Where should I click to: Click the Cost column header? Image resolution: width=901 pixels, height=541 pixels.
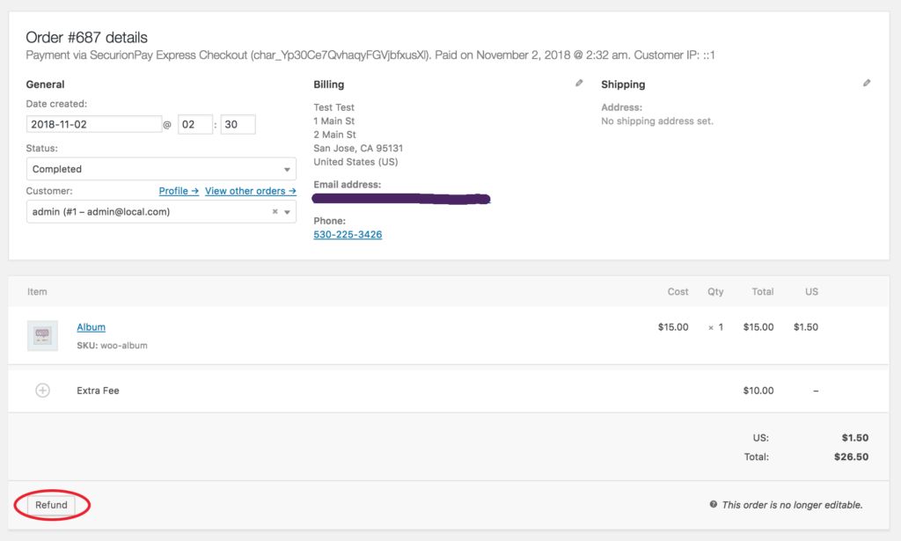point(678,292)
